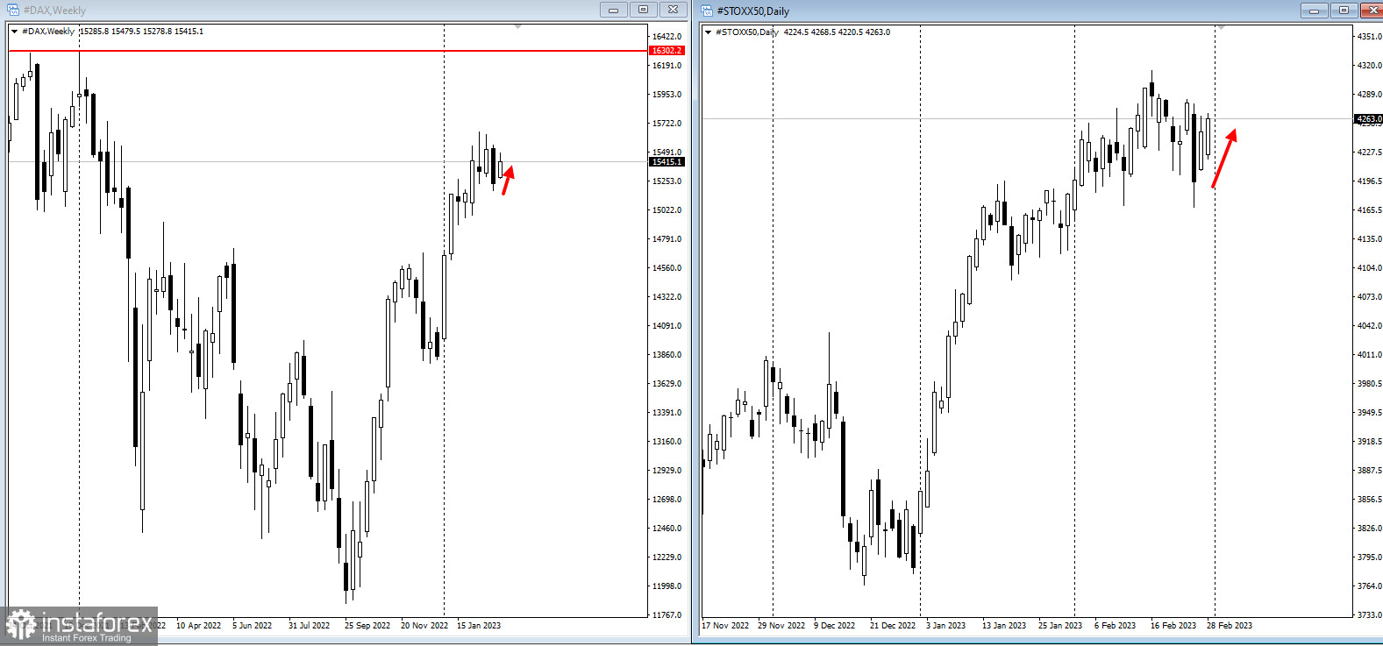Click the 4263.0 current price label
This screenshot has height=646, width=1383.
coord(1368,118)
